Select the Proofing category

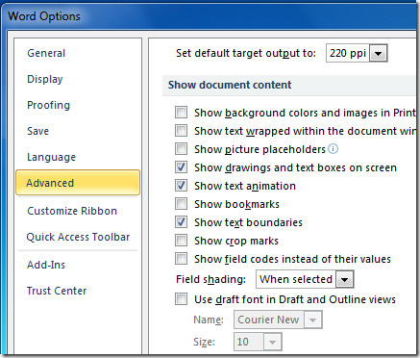pyautogui.click(x=48, y=105)
